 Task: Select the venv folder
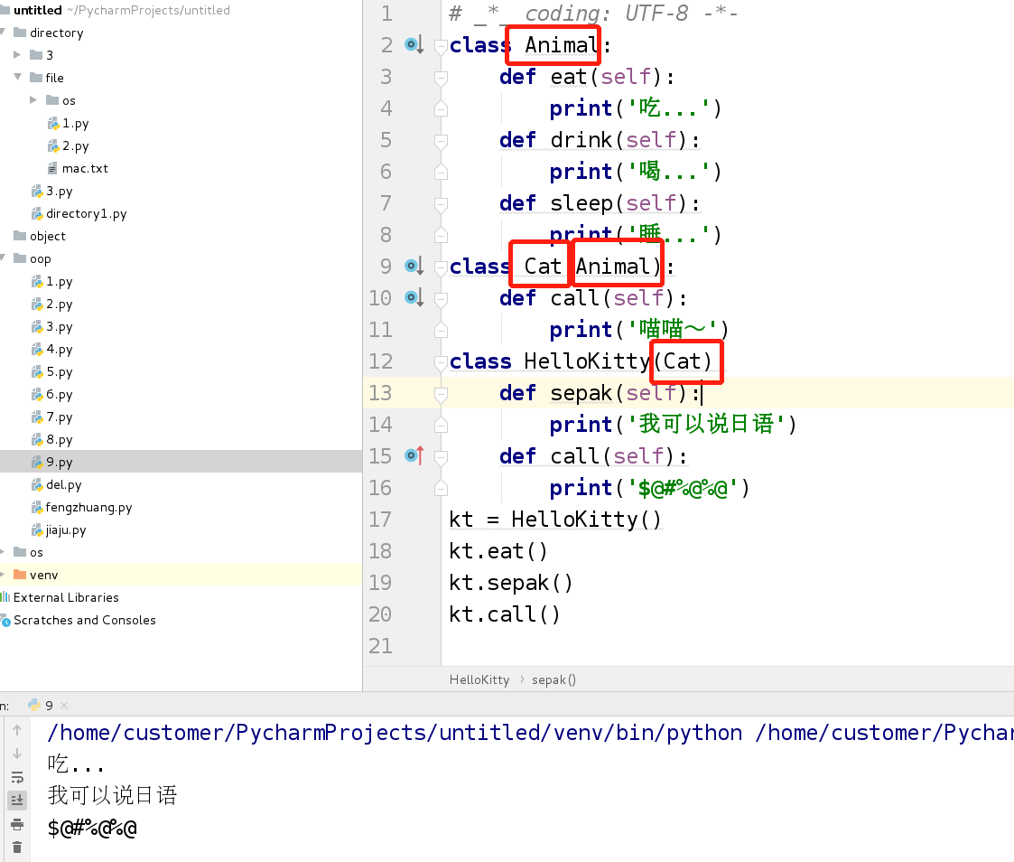click(x=35, y=575)
